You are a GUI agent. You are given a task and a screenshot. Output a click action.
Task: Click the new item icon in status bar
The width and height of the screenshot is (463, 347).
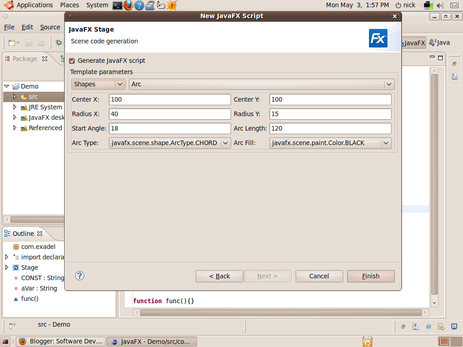[x=12, y=325]
